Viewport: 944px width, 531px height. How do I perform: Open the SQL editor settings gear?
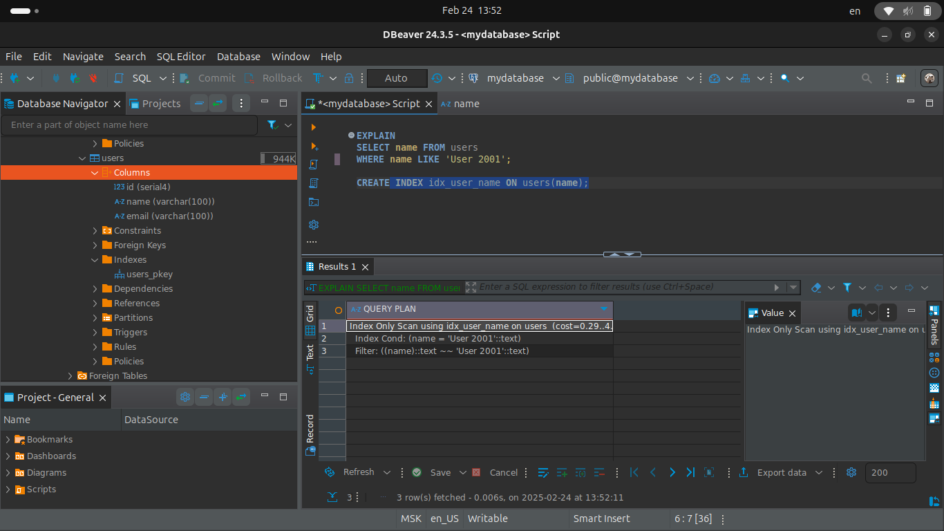pos(313,225)
